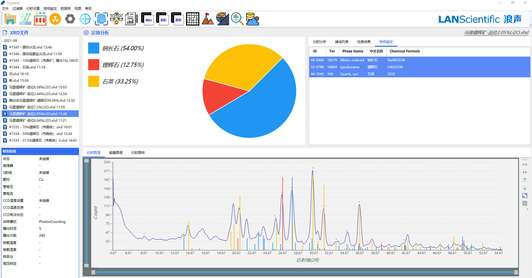Image resolution: width=532 pixels, height=278 pixels.
Task: Click the cloud database settings icon
Action: pos(252,19)
